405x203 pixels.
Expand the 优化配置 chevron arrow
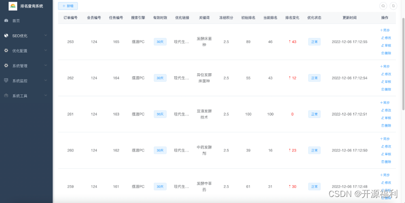(46, 50)
